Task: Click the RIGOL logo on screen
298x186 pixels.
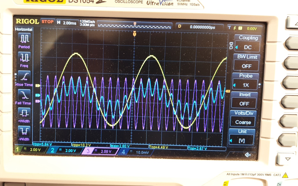Action: (27, 21)
